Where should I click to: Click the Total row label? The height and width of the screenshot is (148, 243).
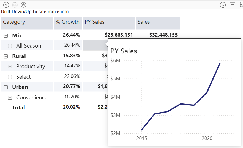click(18, 108)
